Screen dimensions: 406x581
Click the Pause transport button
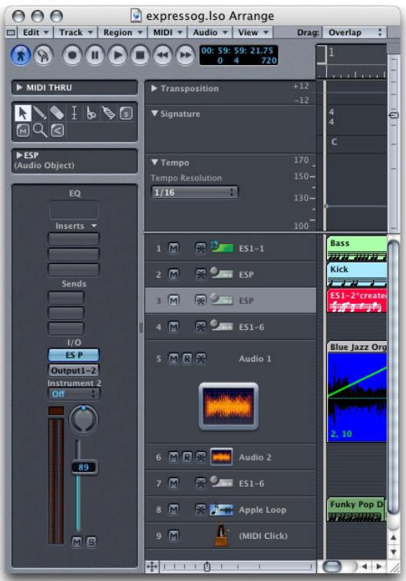[95, 55]
